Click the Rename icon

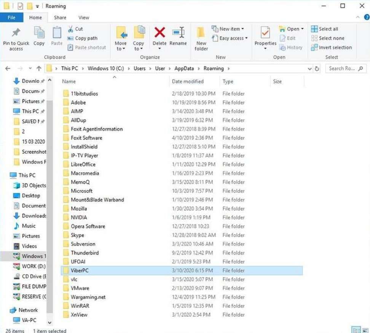178,33
